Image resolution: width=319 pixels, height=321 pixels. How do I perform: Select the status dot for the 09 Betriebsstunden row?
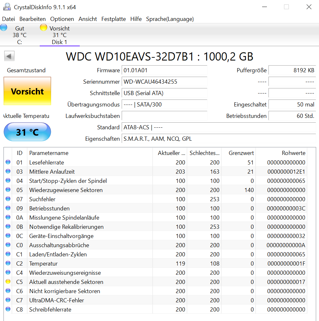[8, 208]
